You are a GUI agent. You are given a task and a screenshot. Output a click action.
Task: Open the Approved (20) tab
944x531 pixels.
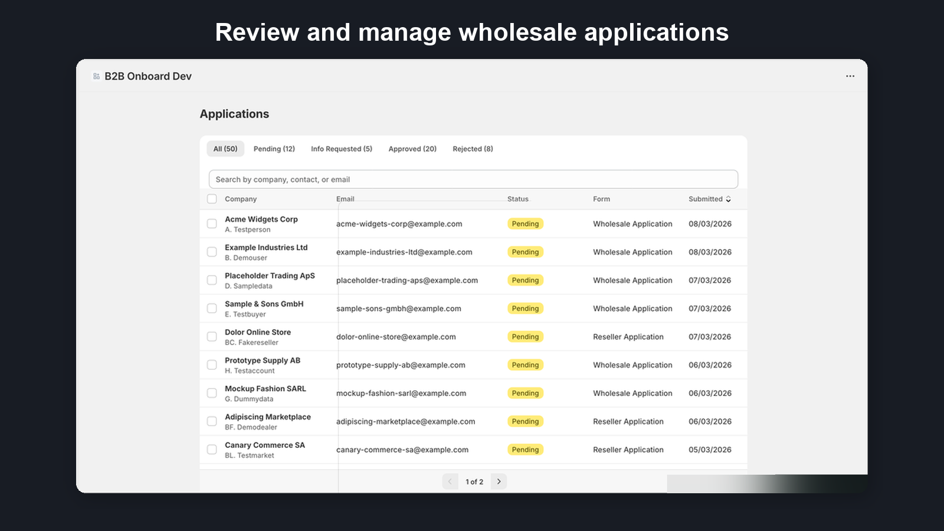click(x=412, y=149)
